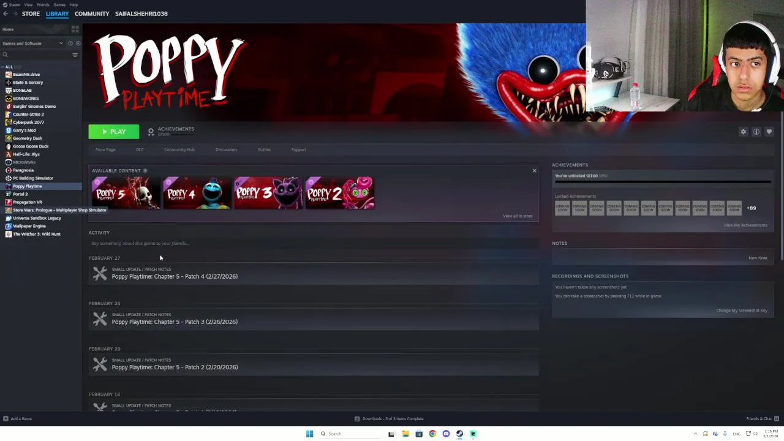This screenshot has width=784, height=441.
Task: Open the Friends menu
Action: [43, 4]
